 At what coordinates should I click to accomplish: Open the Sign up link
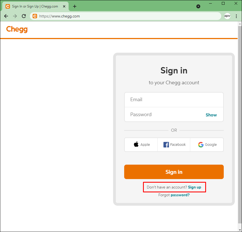pyautogui.click(x=194, y=187)
